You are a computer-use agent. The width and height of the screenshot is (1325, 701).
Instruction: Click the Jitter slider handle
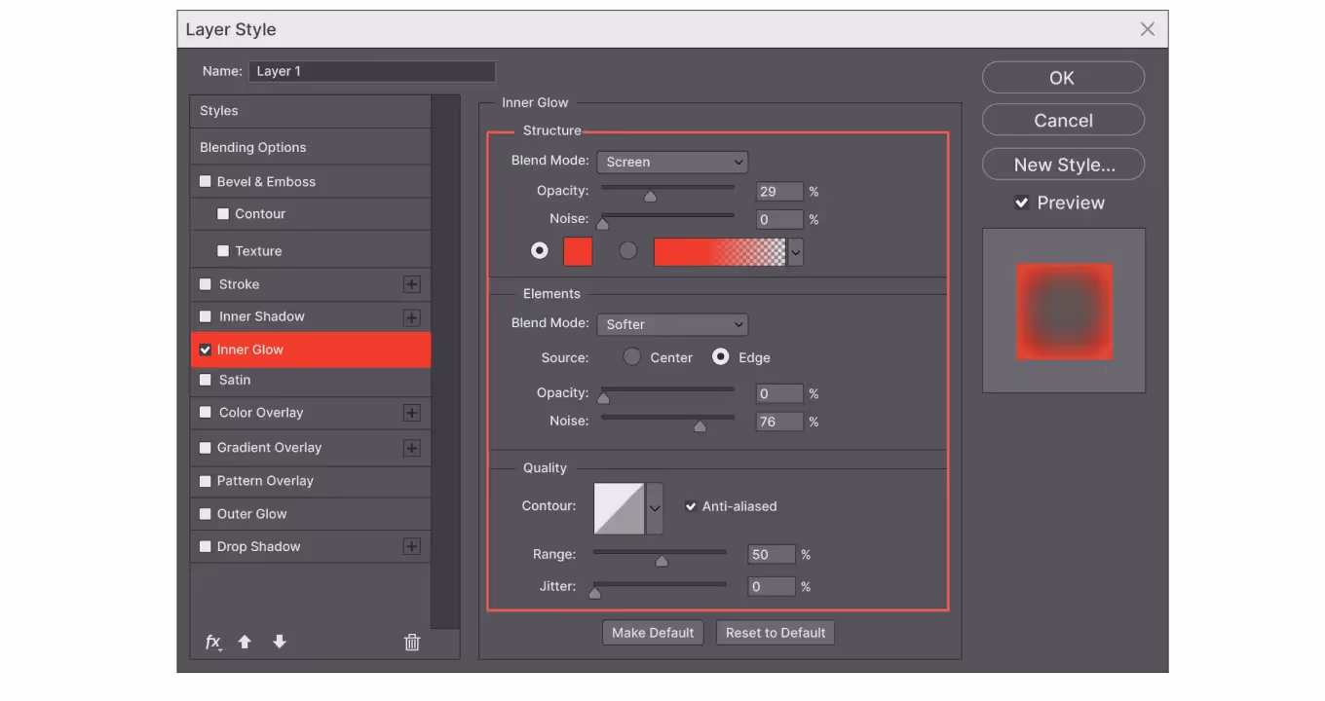tap(594, 592)
